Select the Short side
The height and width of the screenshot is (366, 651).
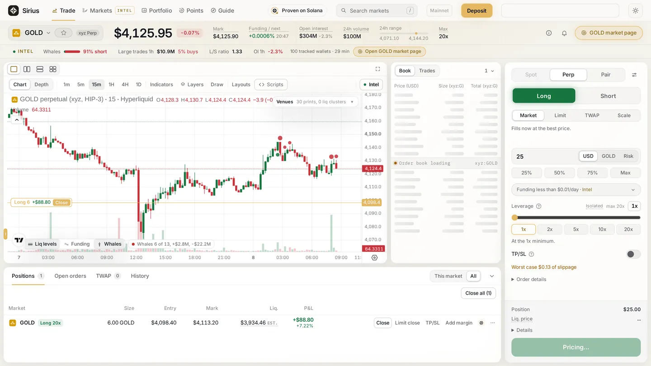608,96
